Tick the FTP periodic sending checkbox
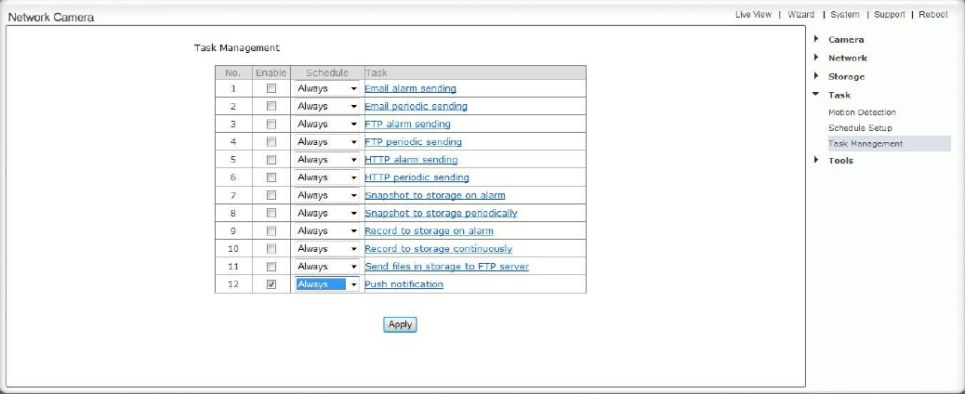965x394 pixels. 271,141
